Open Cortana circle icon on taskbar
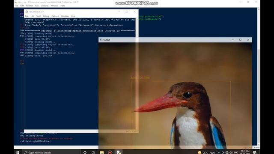 (85, 152)
